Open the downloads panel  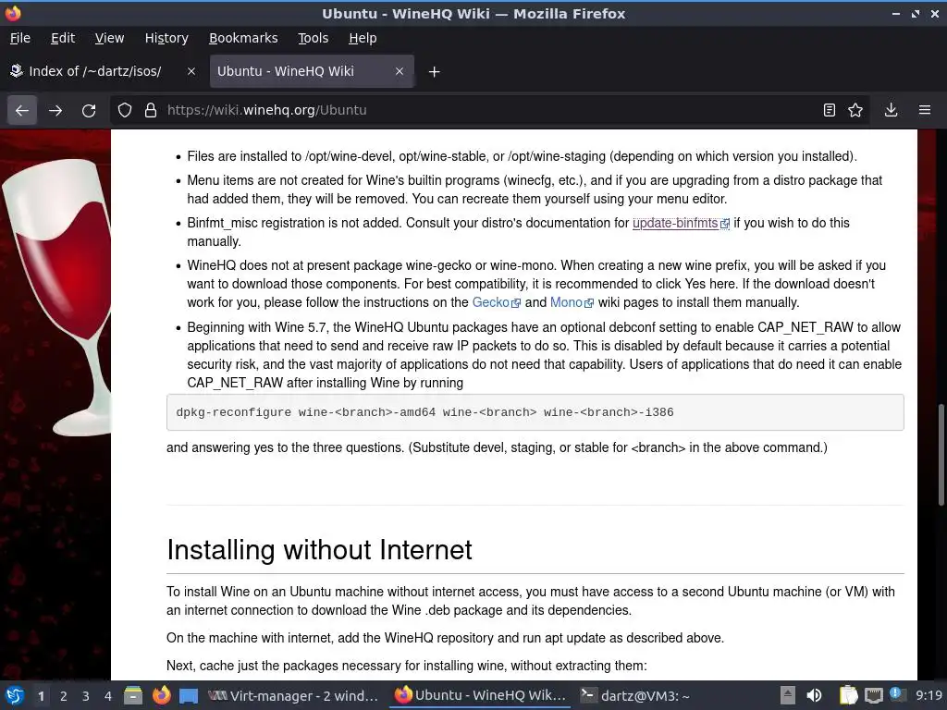click(891, 111)
